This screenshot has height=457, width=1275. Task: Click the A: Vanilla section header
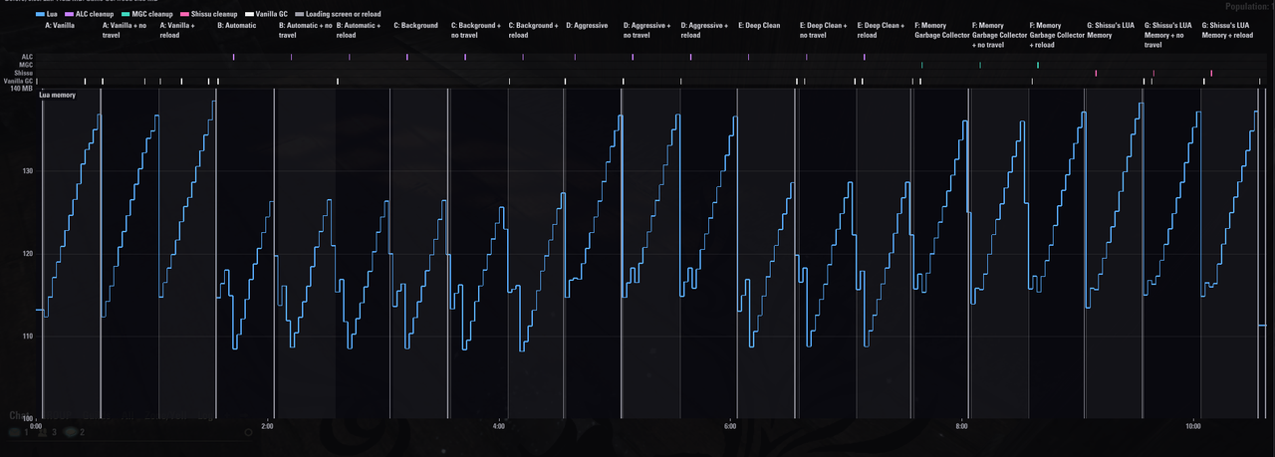tap(60, 25)
